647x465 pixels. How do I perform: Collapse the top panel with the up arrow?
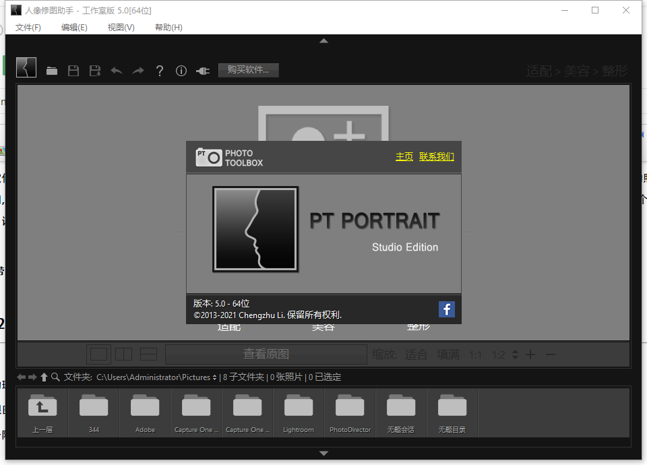(323, 40)
